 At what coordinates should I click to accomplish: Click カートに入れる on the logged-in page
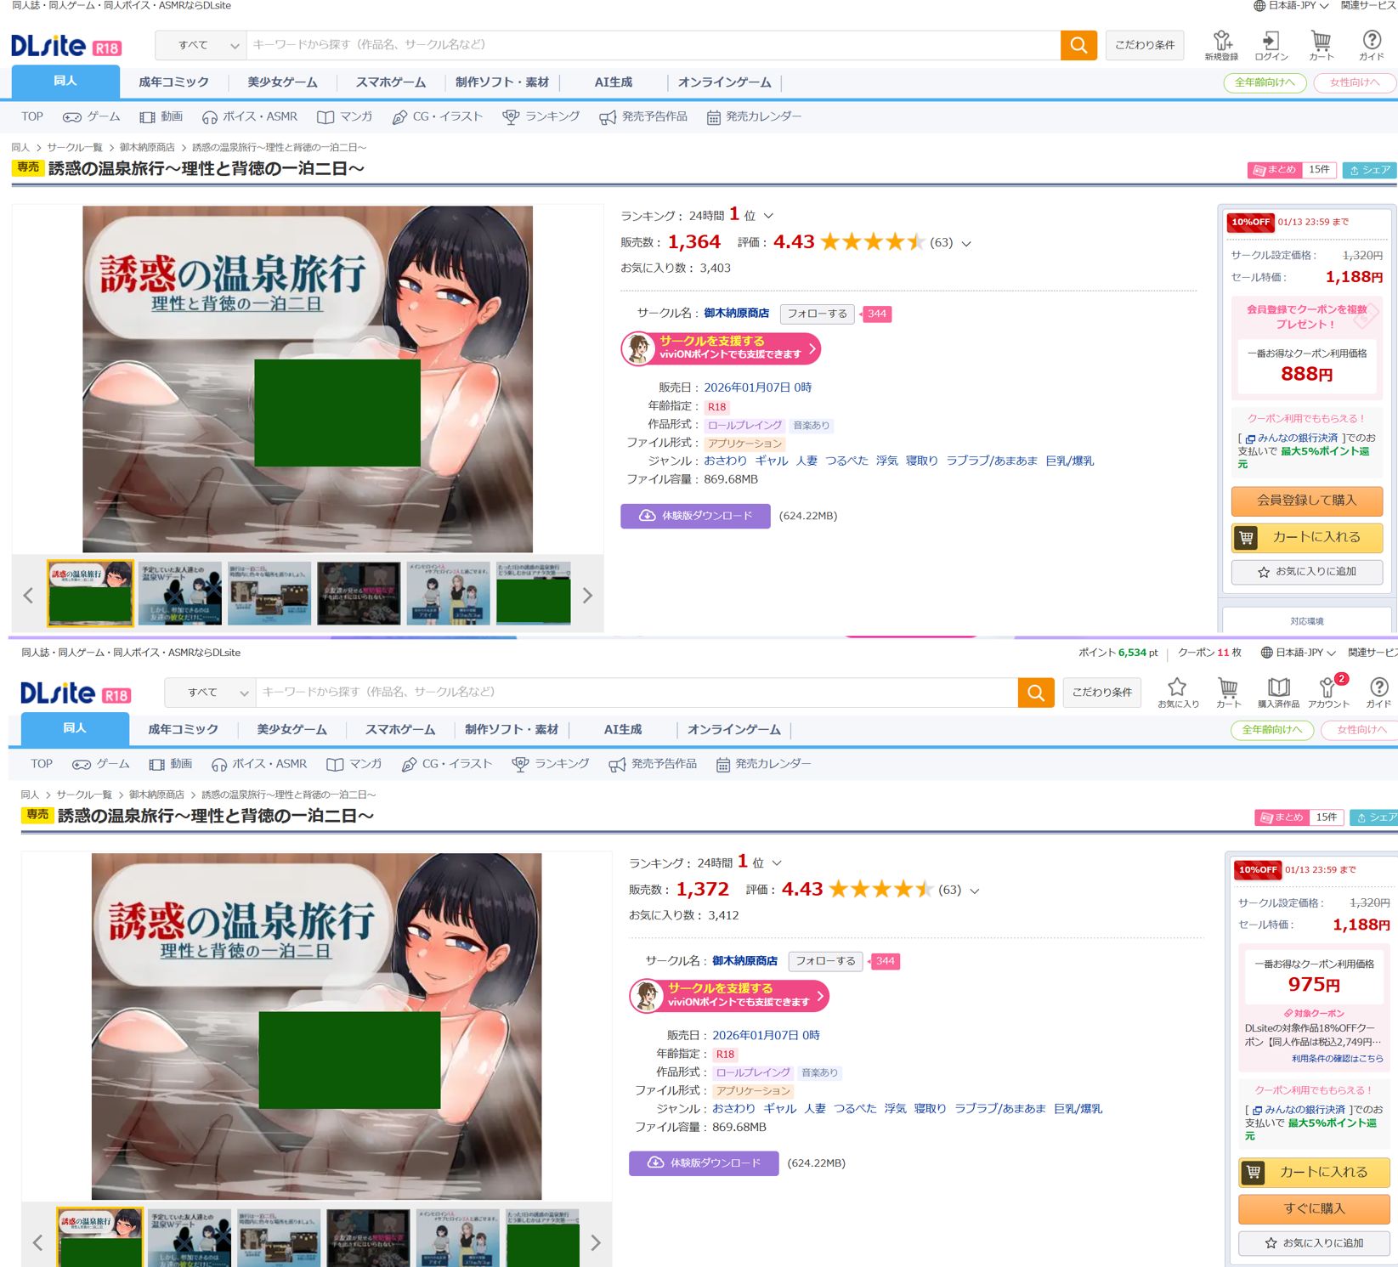(x=1314, y=1172)
